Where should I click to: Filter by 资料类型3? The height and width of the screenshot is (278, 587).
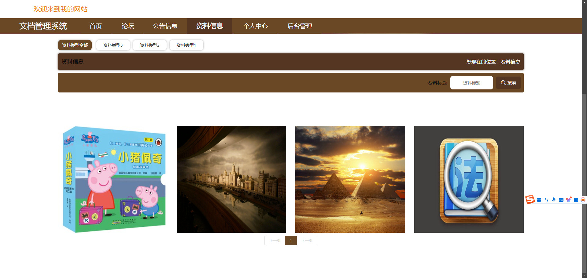[x=113, y=45]
